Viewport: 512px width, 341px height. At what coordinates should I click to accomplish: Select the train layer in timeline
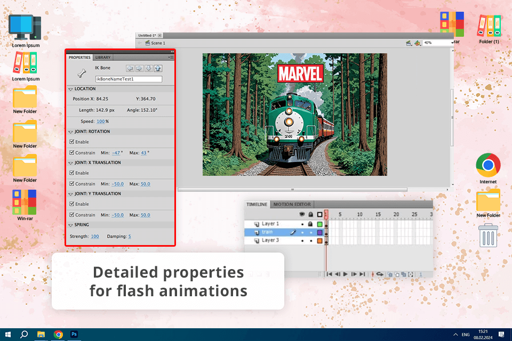(x=267, y=232)
